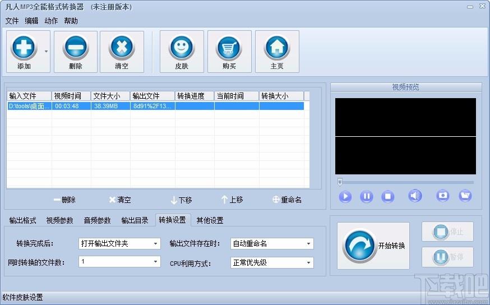Click the video preview seek slider
The width and height of the screenshot is (490, 305).
[406, 182]
